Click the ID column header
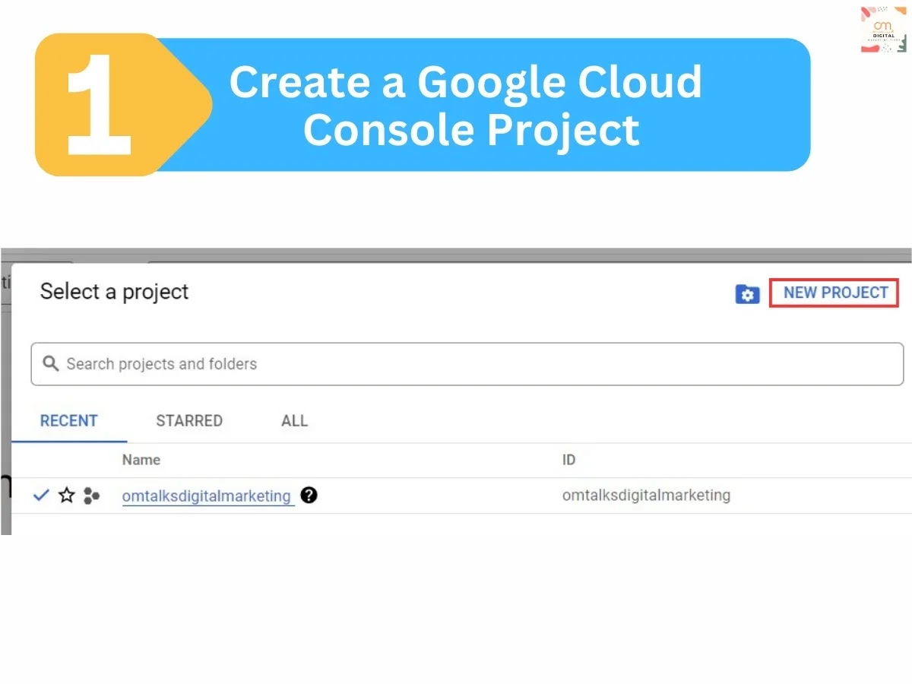Viewport: 912px width, 684px height. (568, 460)
